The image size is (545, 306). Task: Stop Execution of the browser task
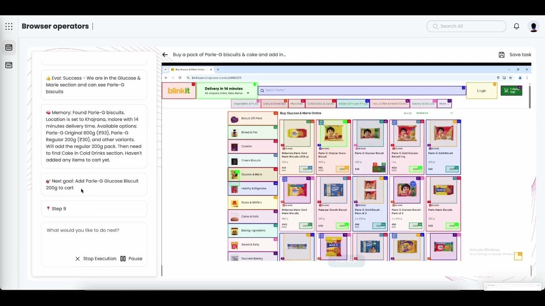pyautogui.click(x=95, y=258)
